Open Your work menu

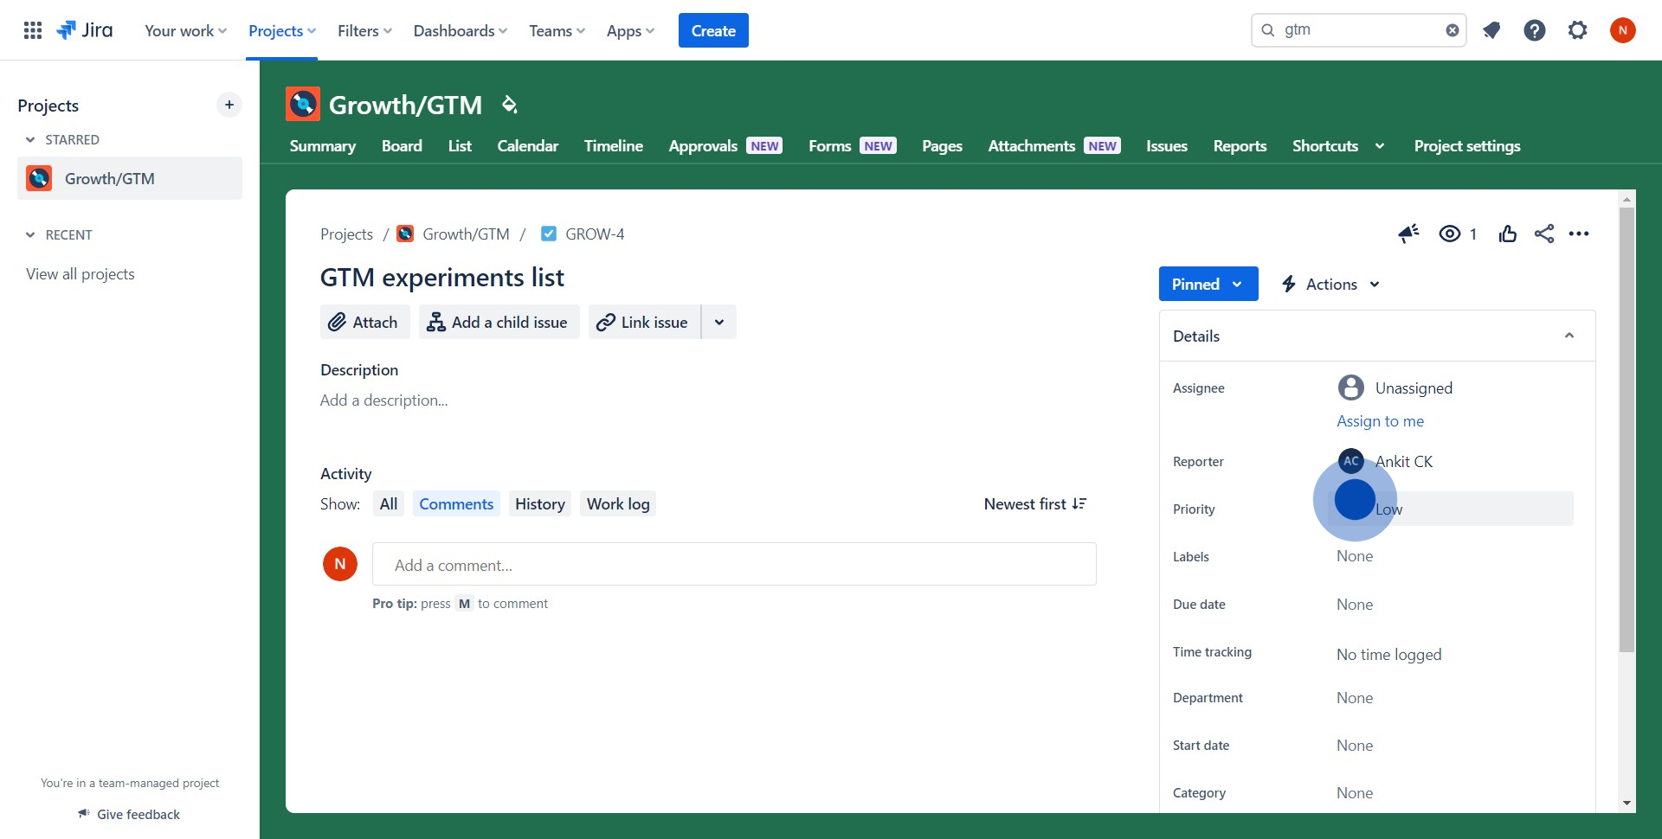click(x=186, y=30)
